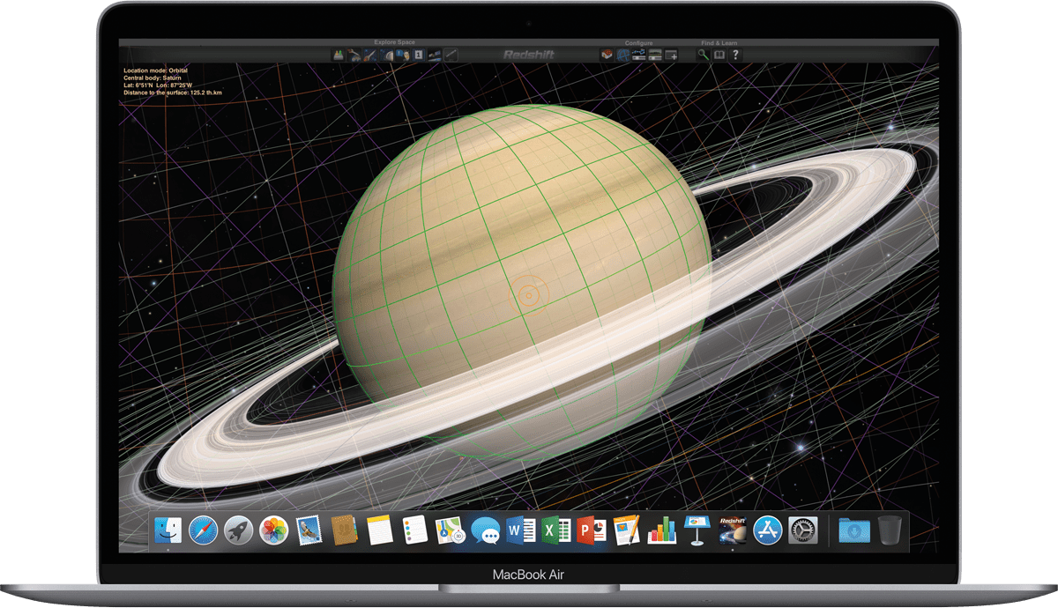
Task: Open the Explore Space menu heading
Action: click(394, 42)
